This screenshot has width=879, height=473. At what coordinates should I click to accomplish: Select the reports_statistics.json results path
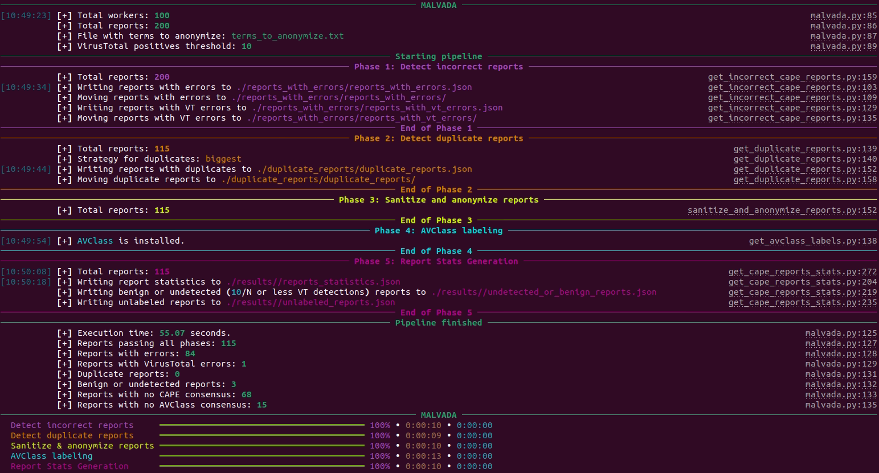(x=313, y=282)
